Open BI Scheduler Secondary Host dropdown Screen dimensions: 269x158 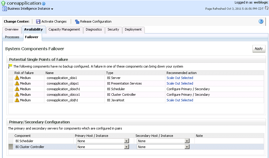click(x=187, y=141)
